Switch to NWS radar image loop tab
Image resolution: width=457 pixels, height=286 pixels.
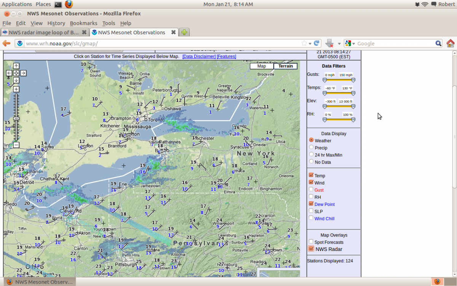click(45, 32)
